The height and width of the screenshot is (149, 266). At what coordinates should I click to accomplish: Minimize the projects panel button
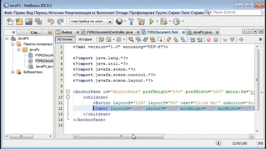pyautogui.click(x=50, y=32)
